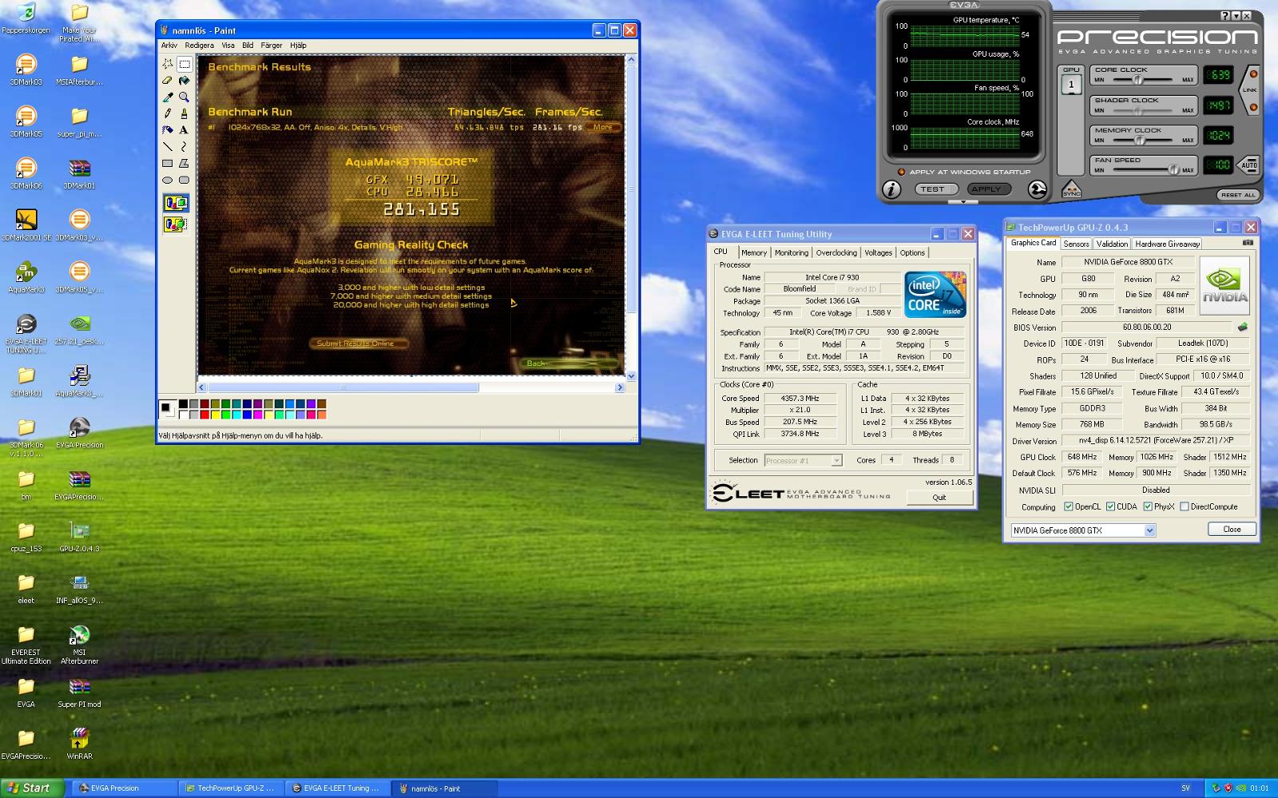Click the Memory Clock slider handle

(x=1139, y=140)
